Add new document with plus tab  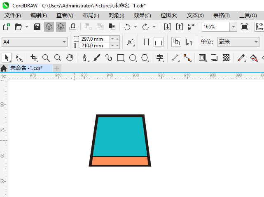[x=57, y=68]
